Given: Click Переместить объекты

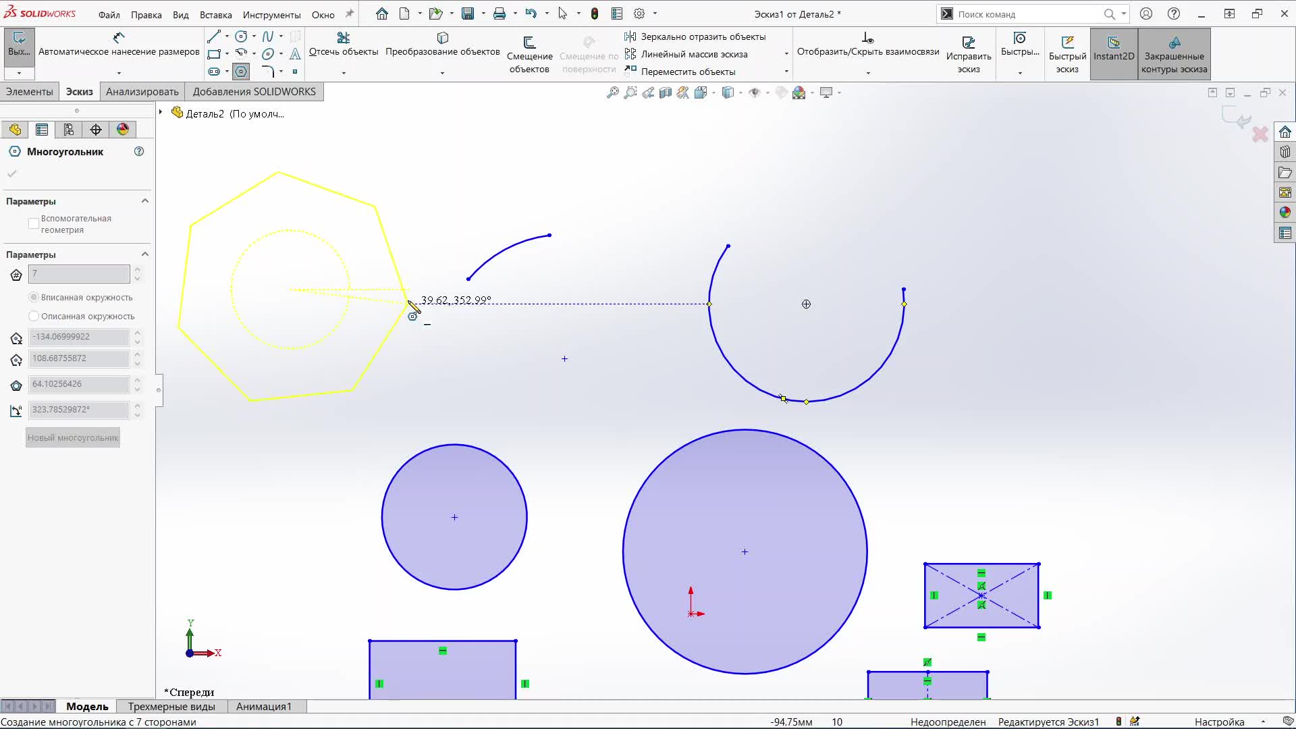Looking at the screenshot, I should [x=680, y=72].
